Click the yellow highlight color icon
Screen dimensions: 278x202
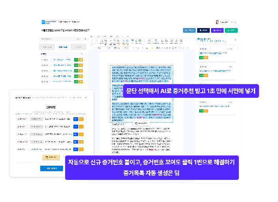(x=152, y=48)
